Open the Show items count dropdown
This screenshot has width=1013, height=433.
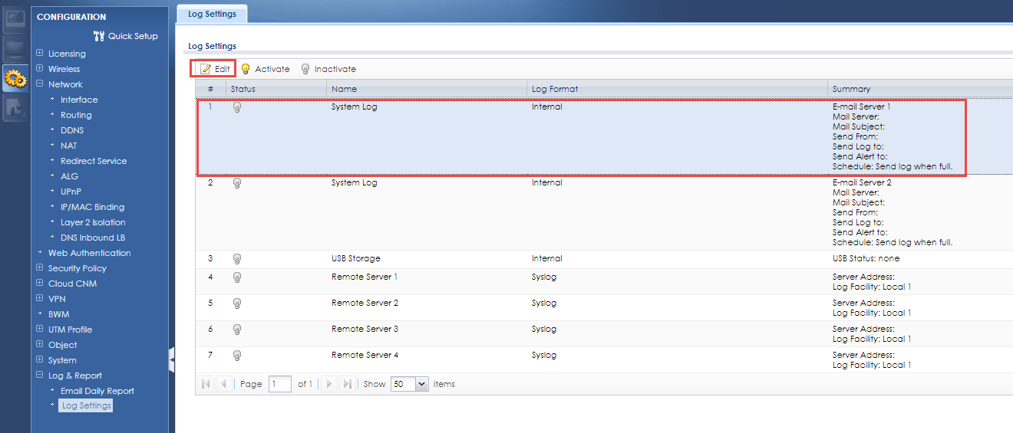(421, 384)
